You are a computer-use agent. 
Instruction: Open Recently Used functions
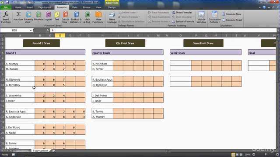pos(28,17)
